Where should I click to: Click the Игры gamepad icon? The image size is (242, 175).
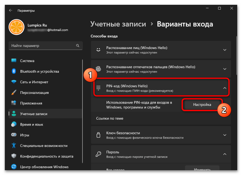click(14, 135)
